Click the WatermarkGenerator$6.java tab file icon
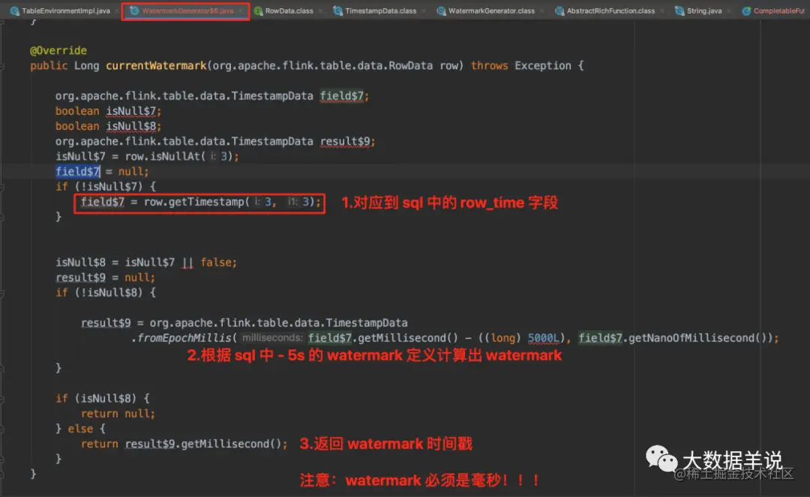The image size is (810, 497). pos(134,11)
